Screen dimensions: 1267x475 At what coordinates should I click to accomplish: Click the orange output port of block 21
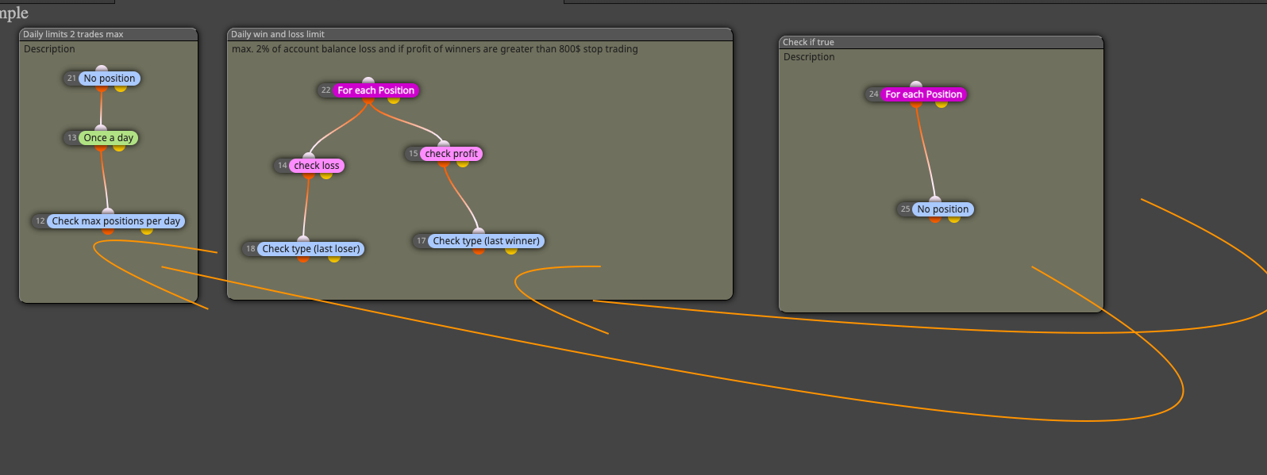tap(101, 88)
